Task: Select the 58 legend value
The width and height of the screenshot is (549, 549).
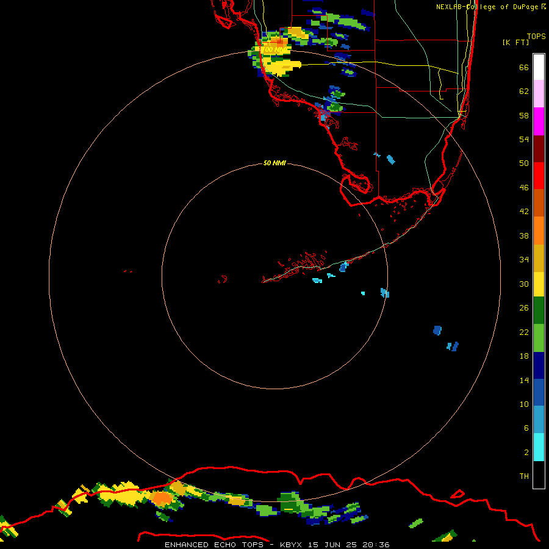Action: point(524,115)
